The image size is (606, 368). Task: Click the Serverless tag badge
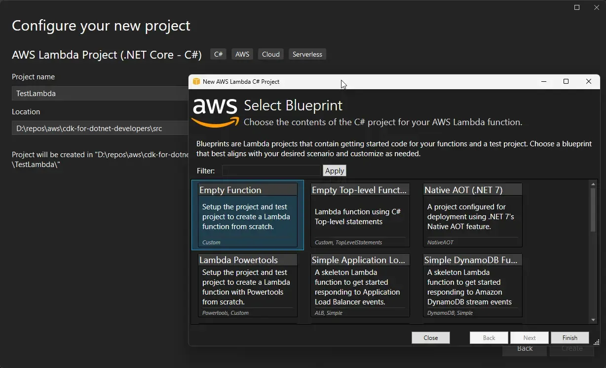click(x=307, y=54)
